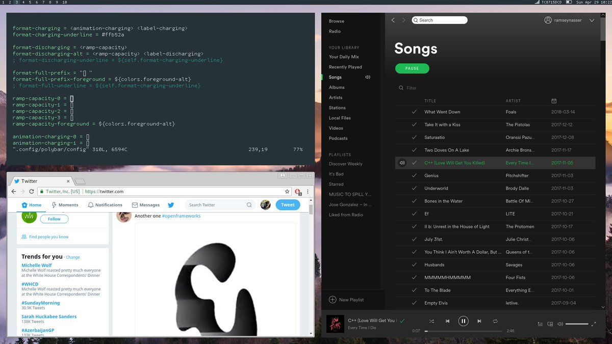Toggle saved checkmark for Saturaatio
The image size is (612, 344).
[414, 138]
